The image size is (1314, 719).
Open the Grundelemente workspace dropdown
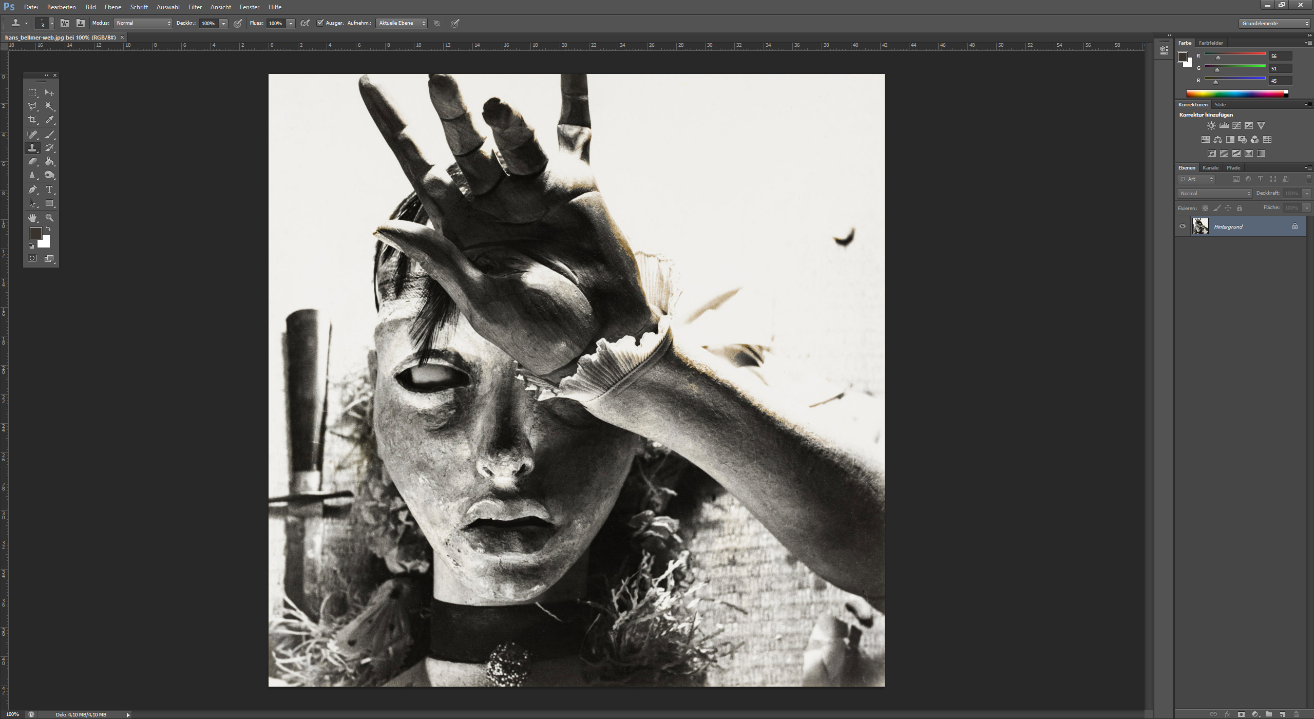pyautogui.click(x=1274, y=23)
